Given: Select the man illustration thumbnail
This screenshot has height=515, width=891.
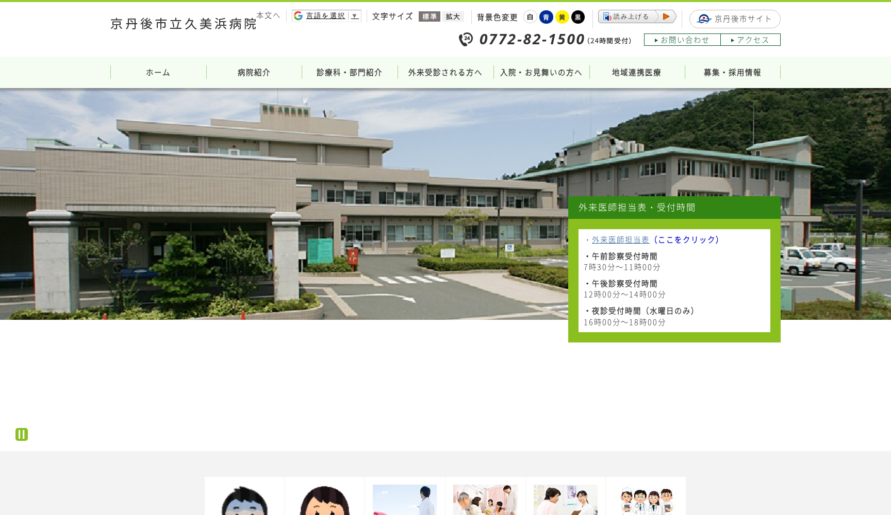Looking at the screenshot, I should (x=244, y=500).
